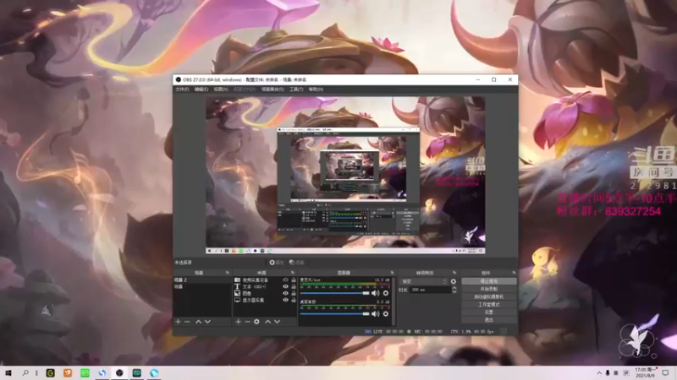
Task: Click the 开始录制 start recording button
Action: point(489,289)
